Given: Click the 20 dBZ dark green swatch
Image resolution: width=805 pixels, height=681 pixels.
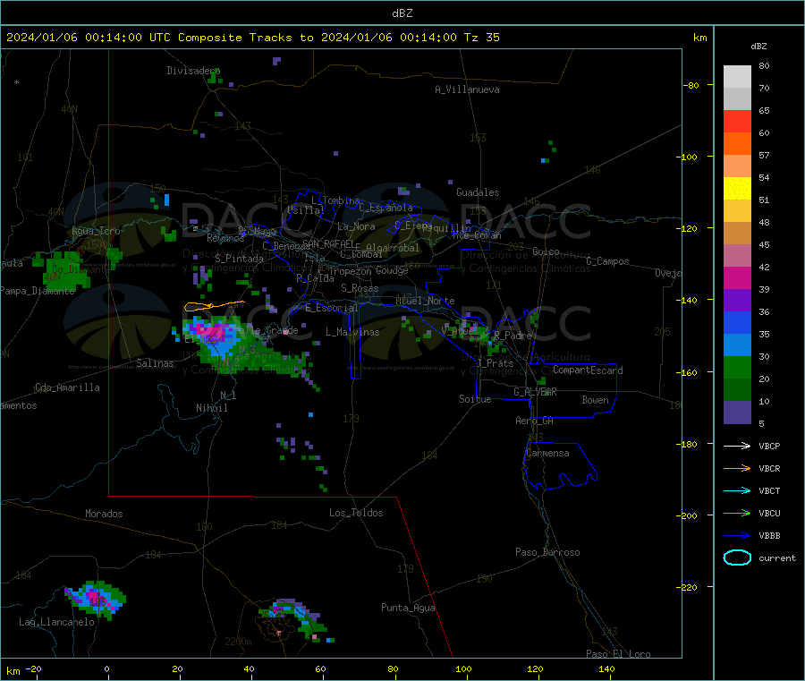Looking at the screenshot, I should tap(737, 389).
